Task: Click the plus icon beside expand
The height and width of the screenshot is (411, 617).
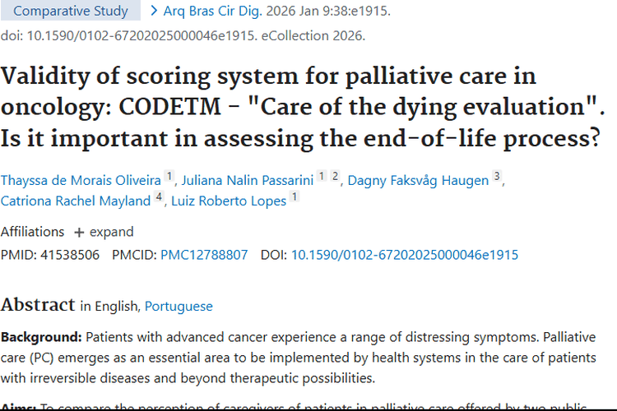Action: pos(79,233)
